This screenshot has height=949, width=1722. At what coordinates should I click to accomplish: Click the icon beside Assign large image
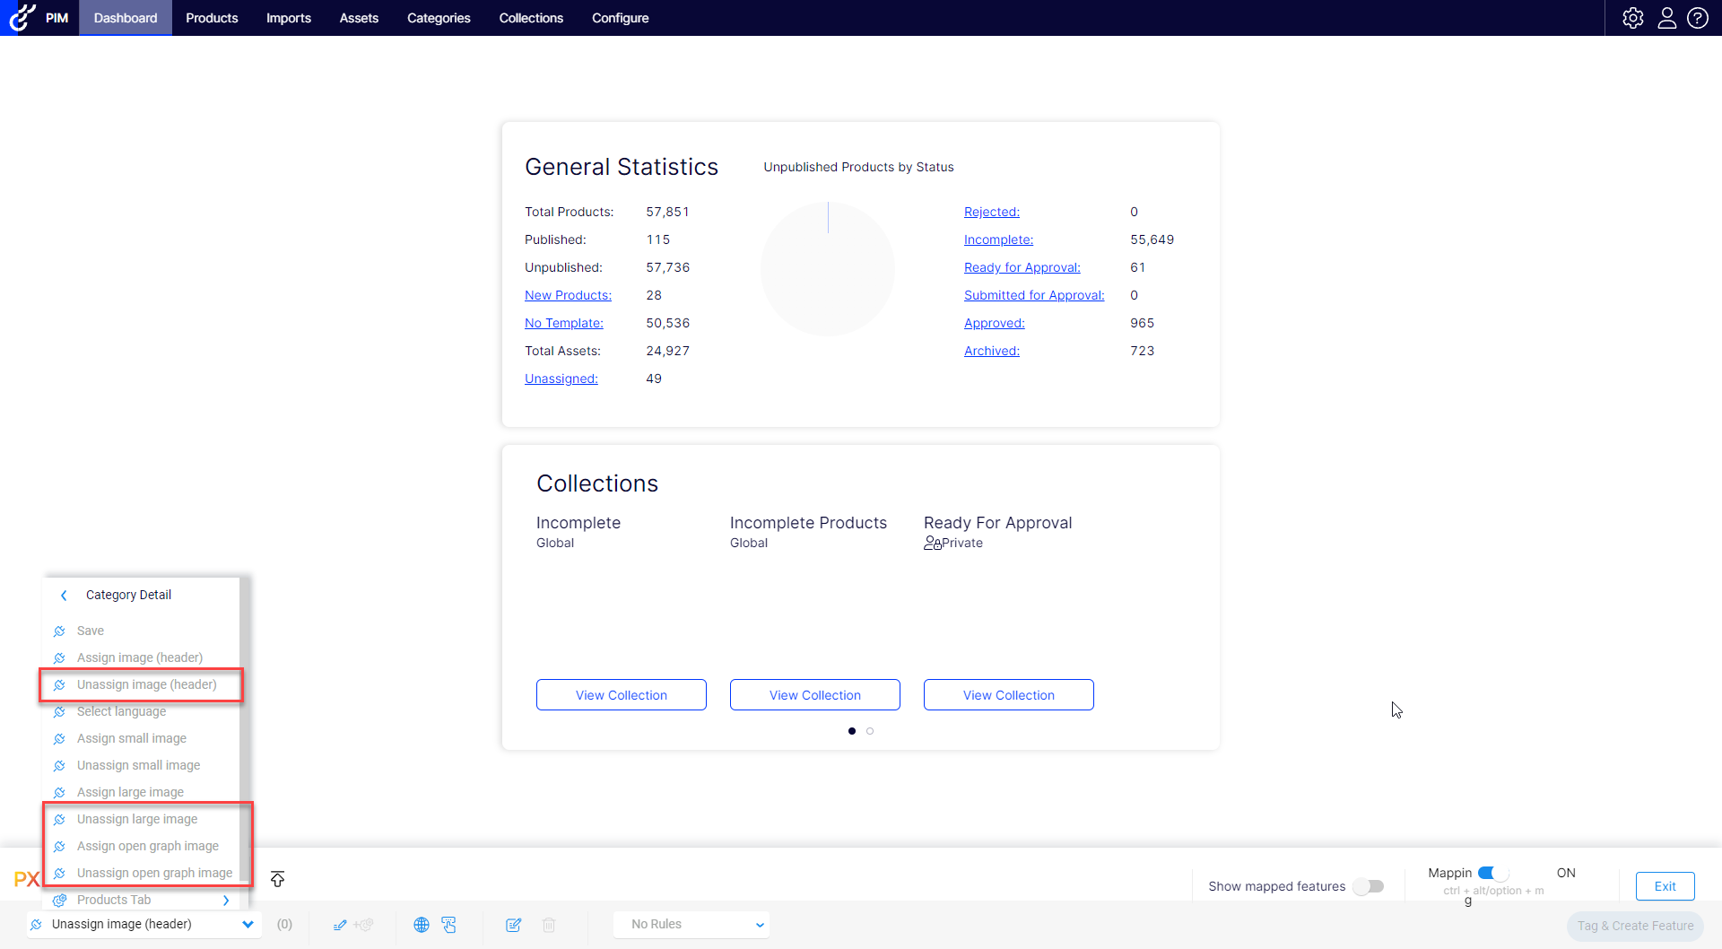59,793
